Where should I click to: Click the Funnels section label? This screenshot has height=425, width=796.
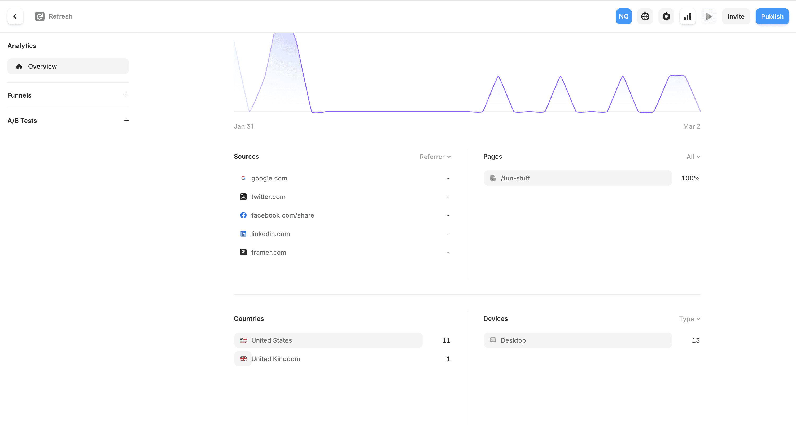(x=19, y=95)
